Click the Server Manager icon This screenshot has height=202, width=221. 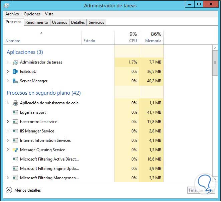coord(15,81)
